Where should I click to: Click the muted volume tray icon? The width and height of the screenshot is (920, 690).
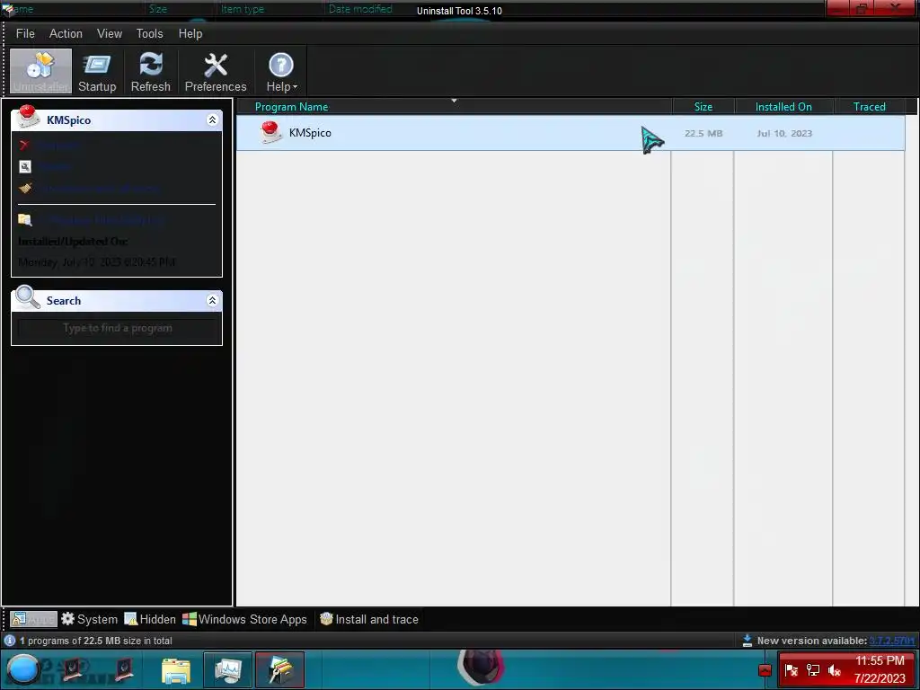tap(835, 670)
